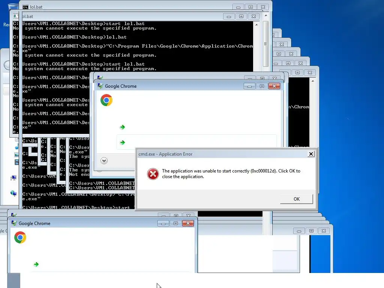Viewport: 384px width, 288px height.
Task: Click the up arrow on the second lol.bat console's inner scrollbar
Action: [x=256, y=25]
